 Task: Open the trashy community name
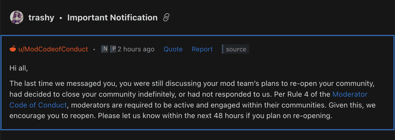point(41,18)
